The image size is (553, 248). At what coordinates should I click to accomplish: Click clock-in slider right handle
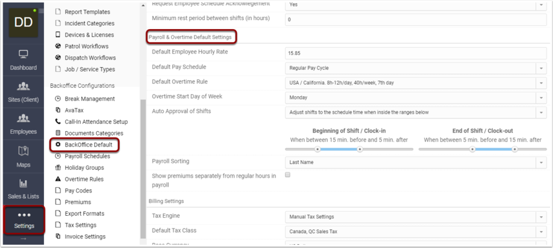(360, 149)
